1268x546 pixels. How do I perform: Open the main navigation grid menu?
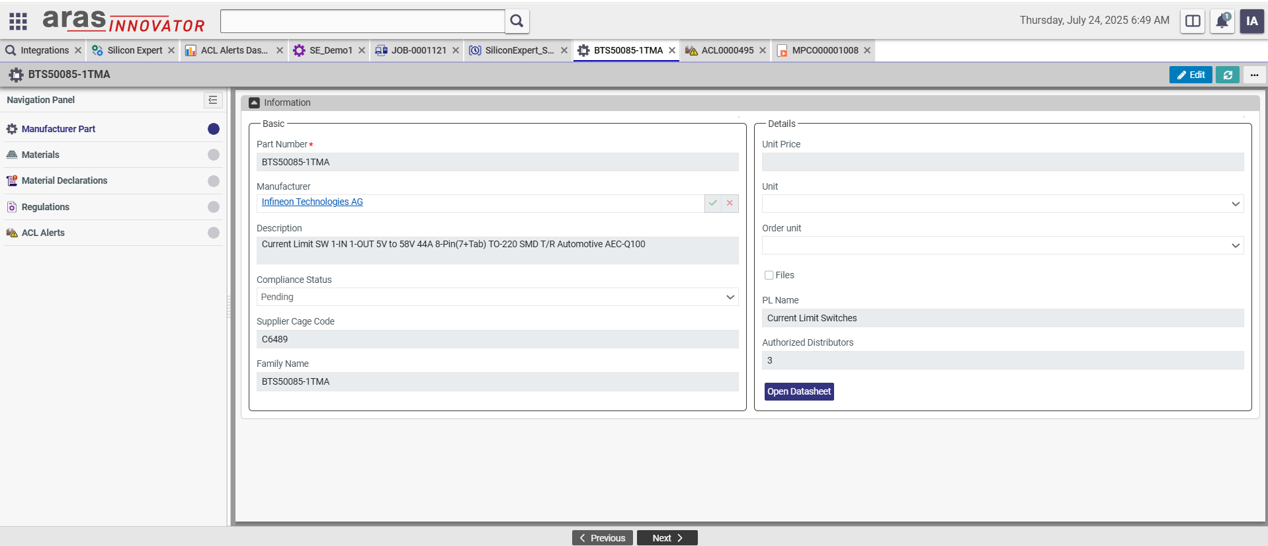point(18,21)
